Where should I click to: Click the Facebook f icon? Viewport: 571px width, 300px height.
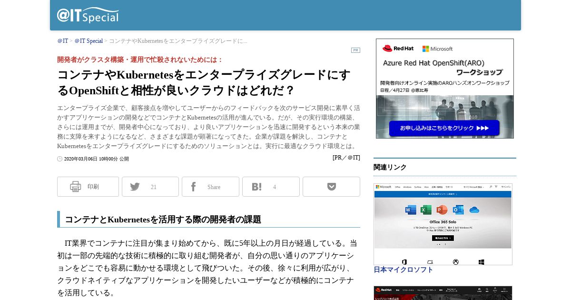click(x=193, y=187)
